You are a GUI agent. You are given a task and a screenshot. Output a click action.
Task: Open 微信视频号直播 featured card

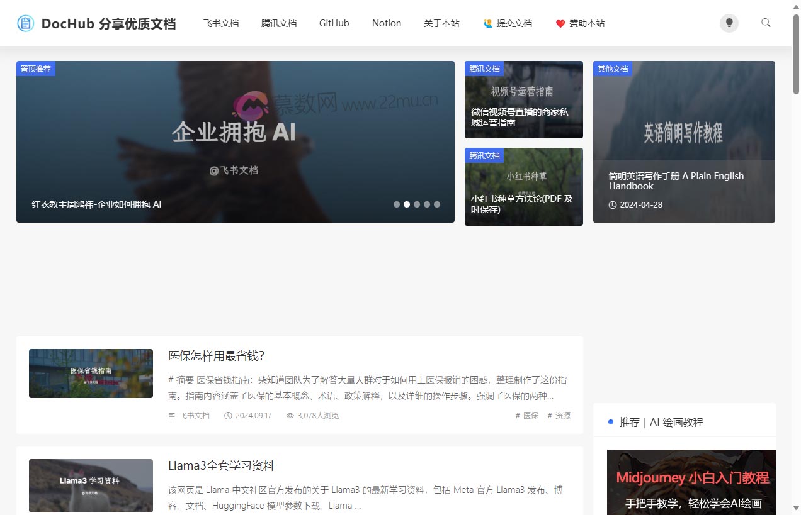point(523,100)
